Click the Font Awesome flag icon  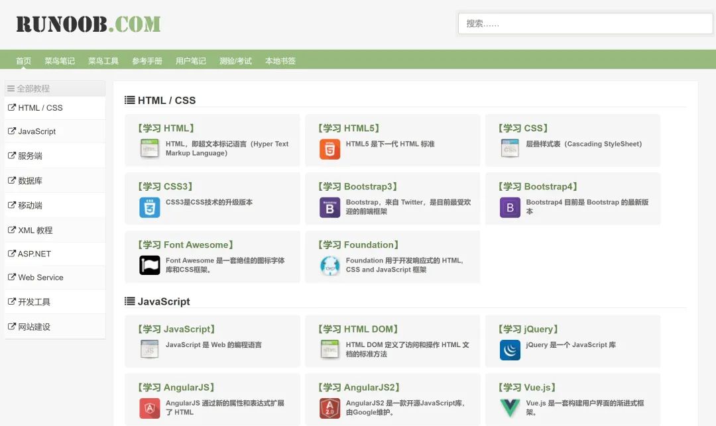[x=149, y=265]
